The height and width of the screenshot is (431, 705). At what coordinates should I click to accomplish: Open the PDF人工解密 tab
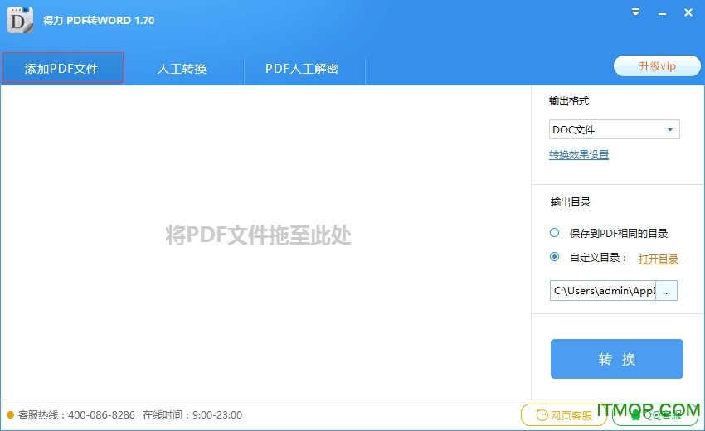click(x=302, y=69)
